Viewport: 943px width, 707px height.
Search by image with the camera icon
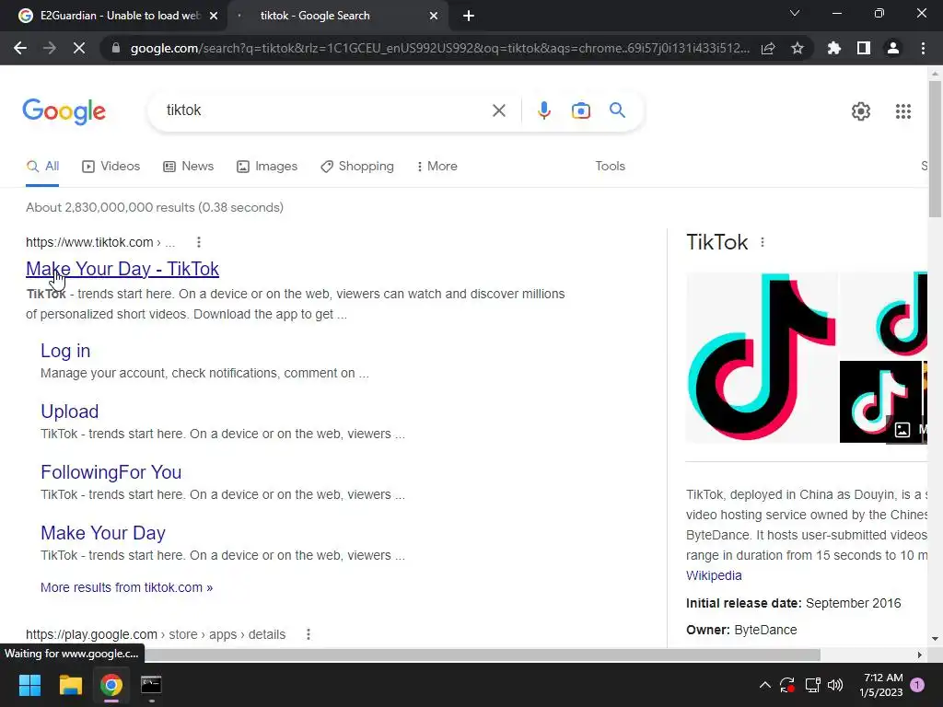(580, 110)
